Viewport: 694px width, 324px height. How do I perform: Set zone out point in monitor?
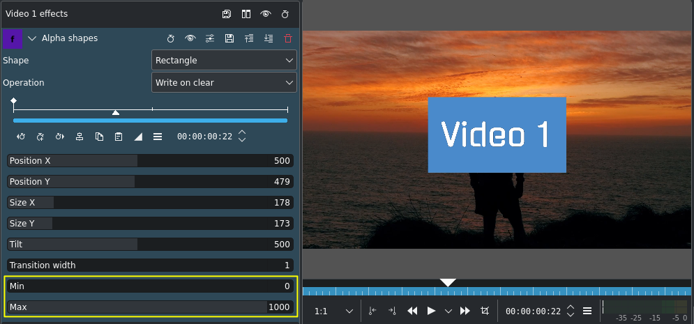(392, 311)
